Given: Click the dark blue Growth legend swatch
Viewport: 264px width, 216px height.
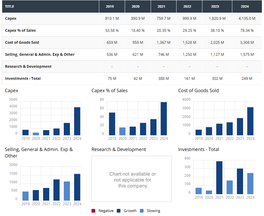Looking at the screenshot, I should click(119, 211).
